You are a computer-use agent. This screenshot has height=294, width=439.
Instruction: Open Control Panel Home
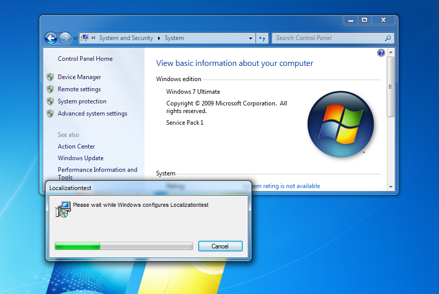click(85, 59)
